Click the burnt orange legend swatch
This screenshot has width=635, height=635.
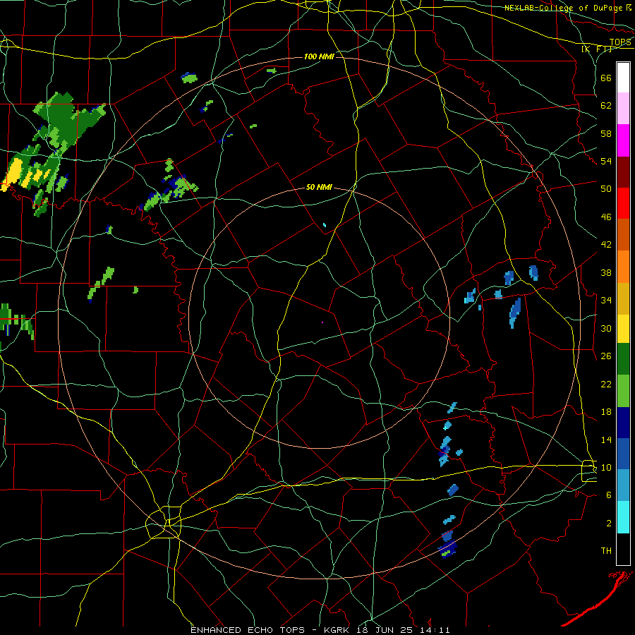(623, 235)
